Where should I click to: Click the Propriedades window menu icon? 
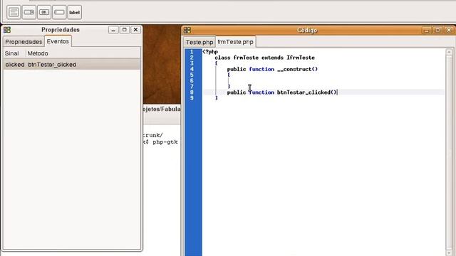(7, 30)
